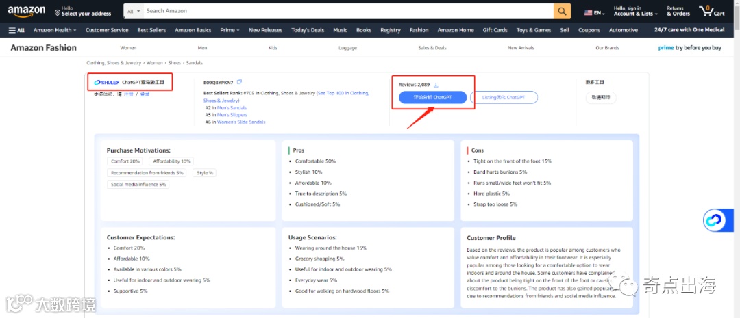The image size is (740, 318).
Task: Open Best Sellers nav item
Action: tap(151, 30)
